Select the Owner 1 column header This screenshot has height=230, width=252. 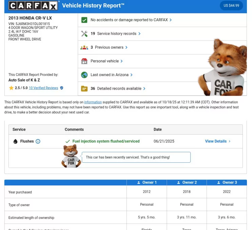[147, 183]
